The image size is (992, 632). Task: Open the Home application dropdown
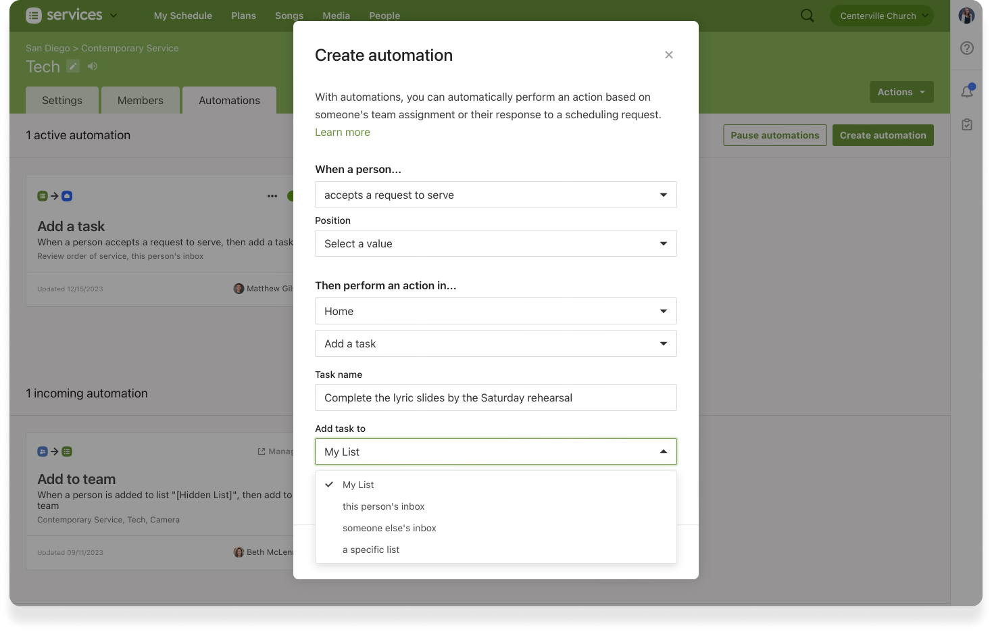pyautogui.click(x=495, y=311)
